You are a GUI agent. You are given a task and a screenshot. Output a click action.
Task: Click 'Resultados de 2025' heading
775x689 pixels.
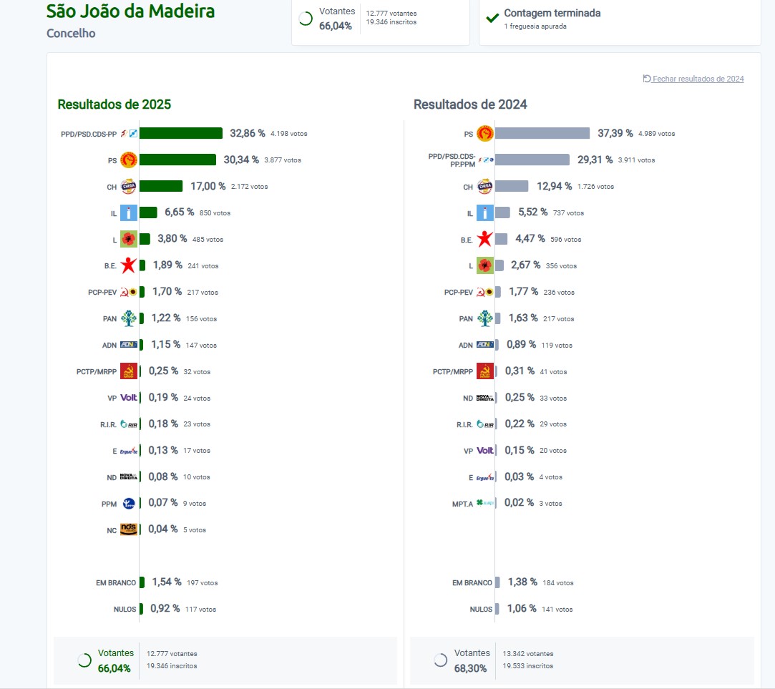coord(114,104)
